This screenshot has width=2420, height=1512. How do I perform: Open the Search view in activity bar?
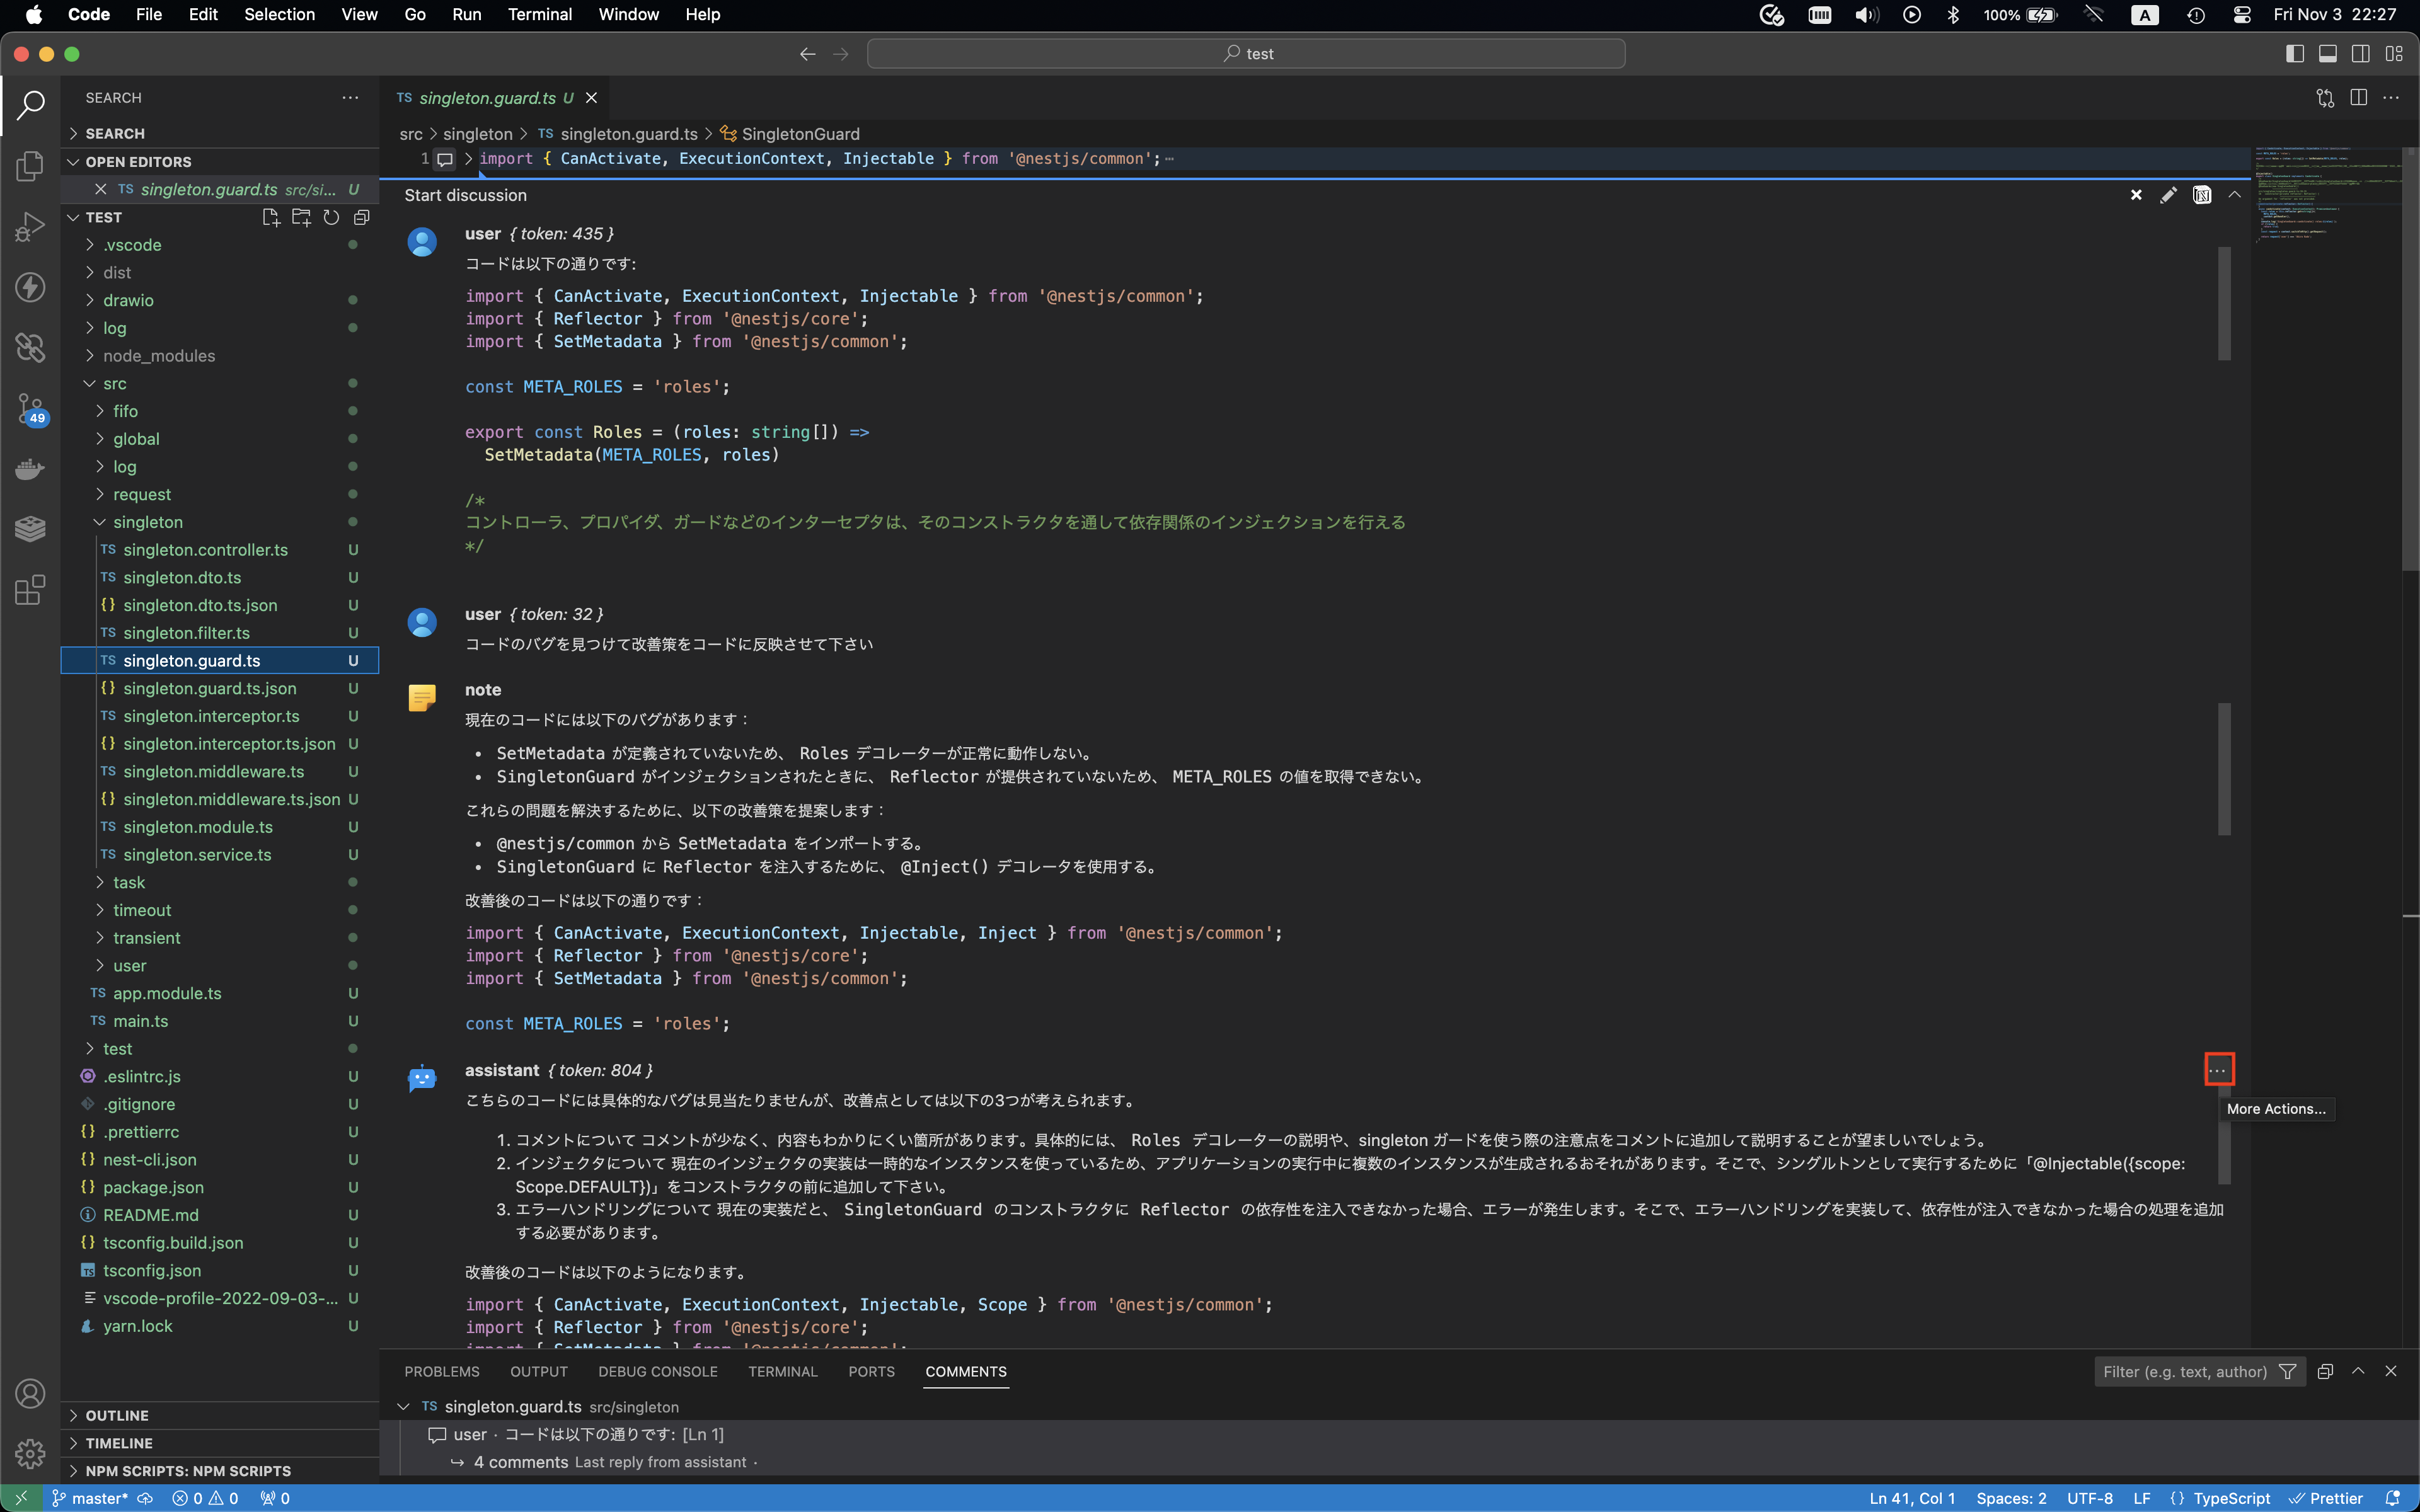click(30, 104)
